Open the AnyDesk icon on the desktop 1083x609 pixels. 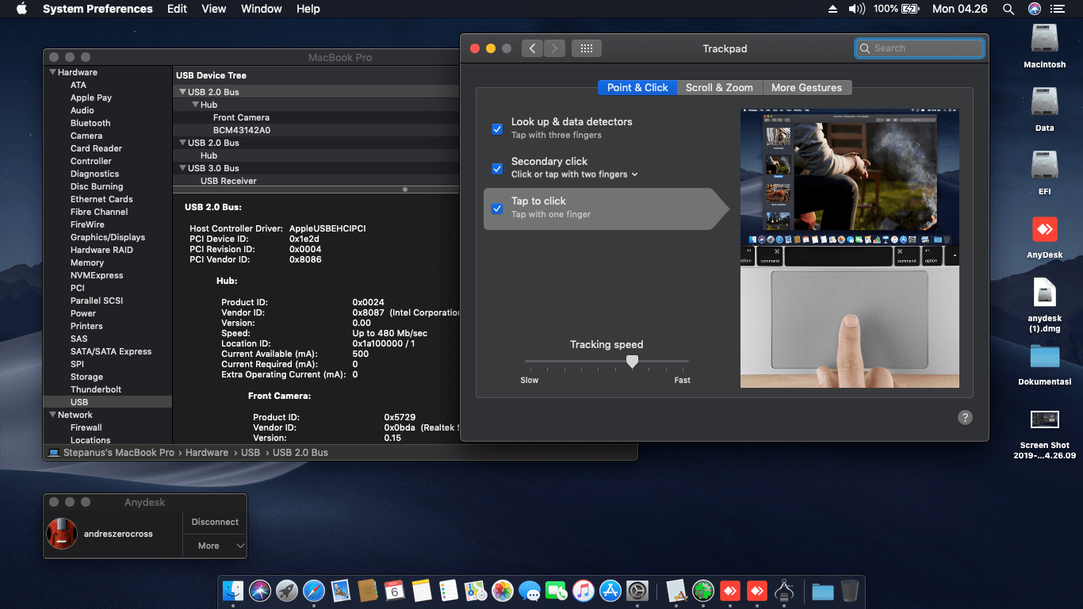[x=1044, y=230]
